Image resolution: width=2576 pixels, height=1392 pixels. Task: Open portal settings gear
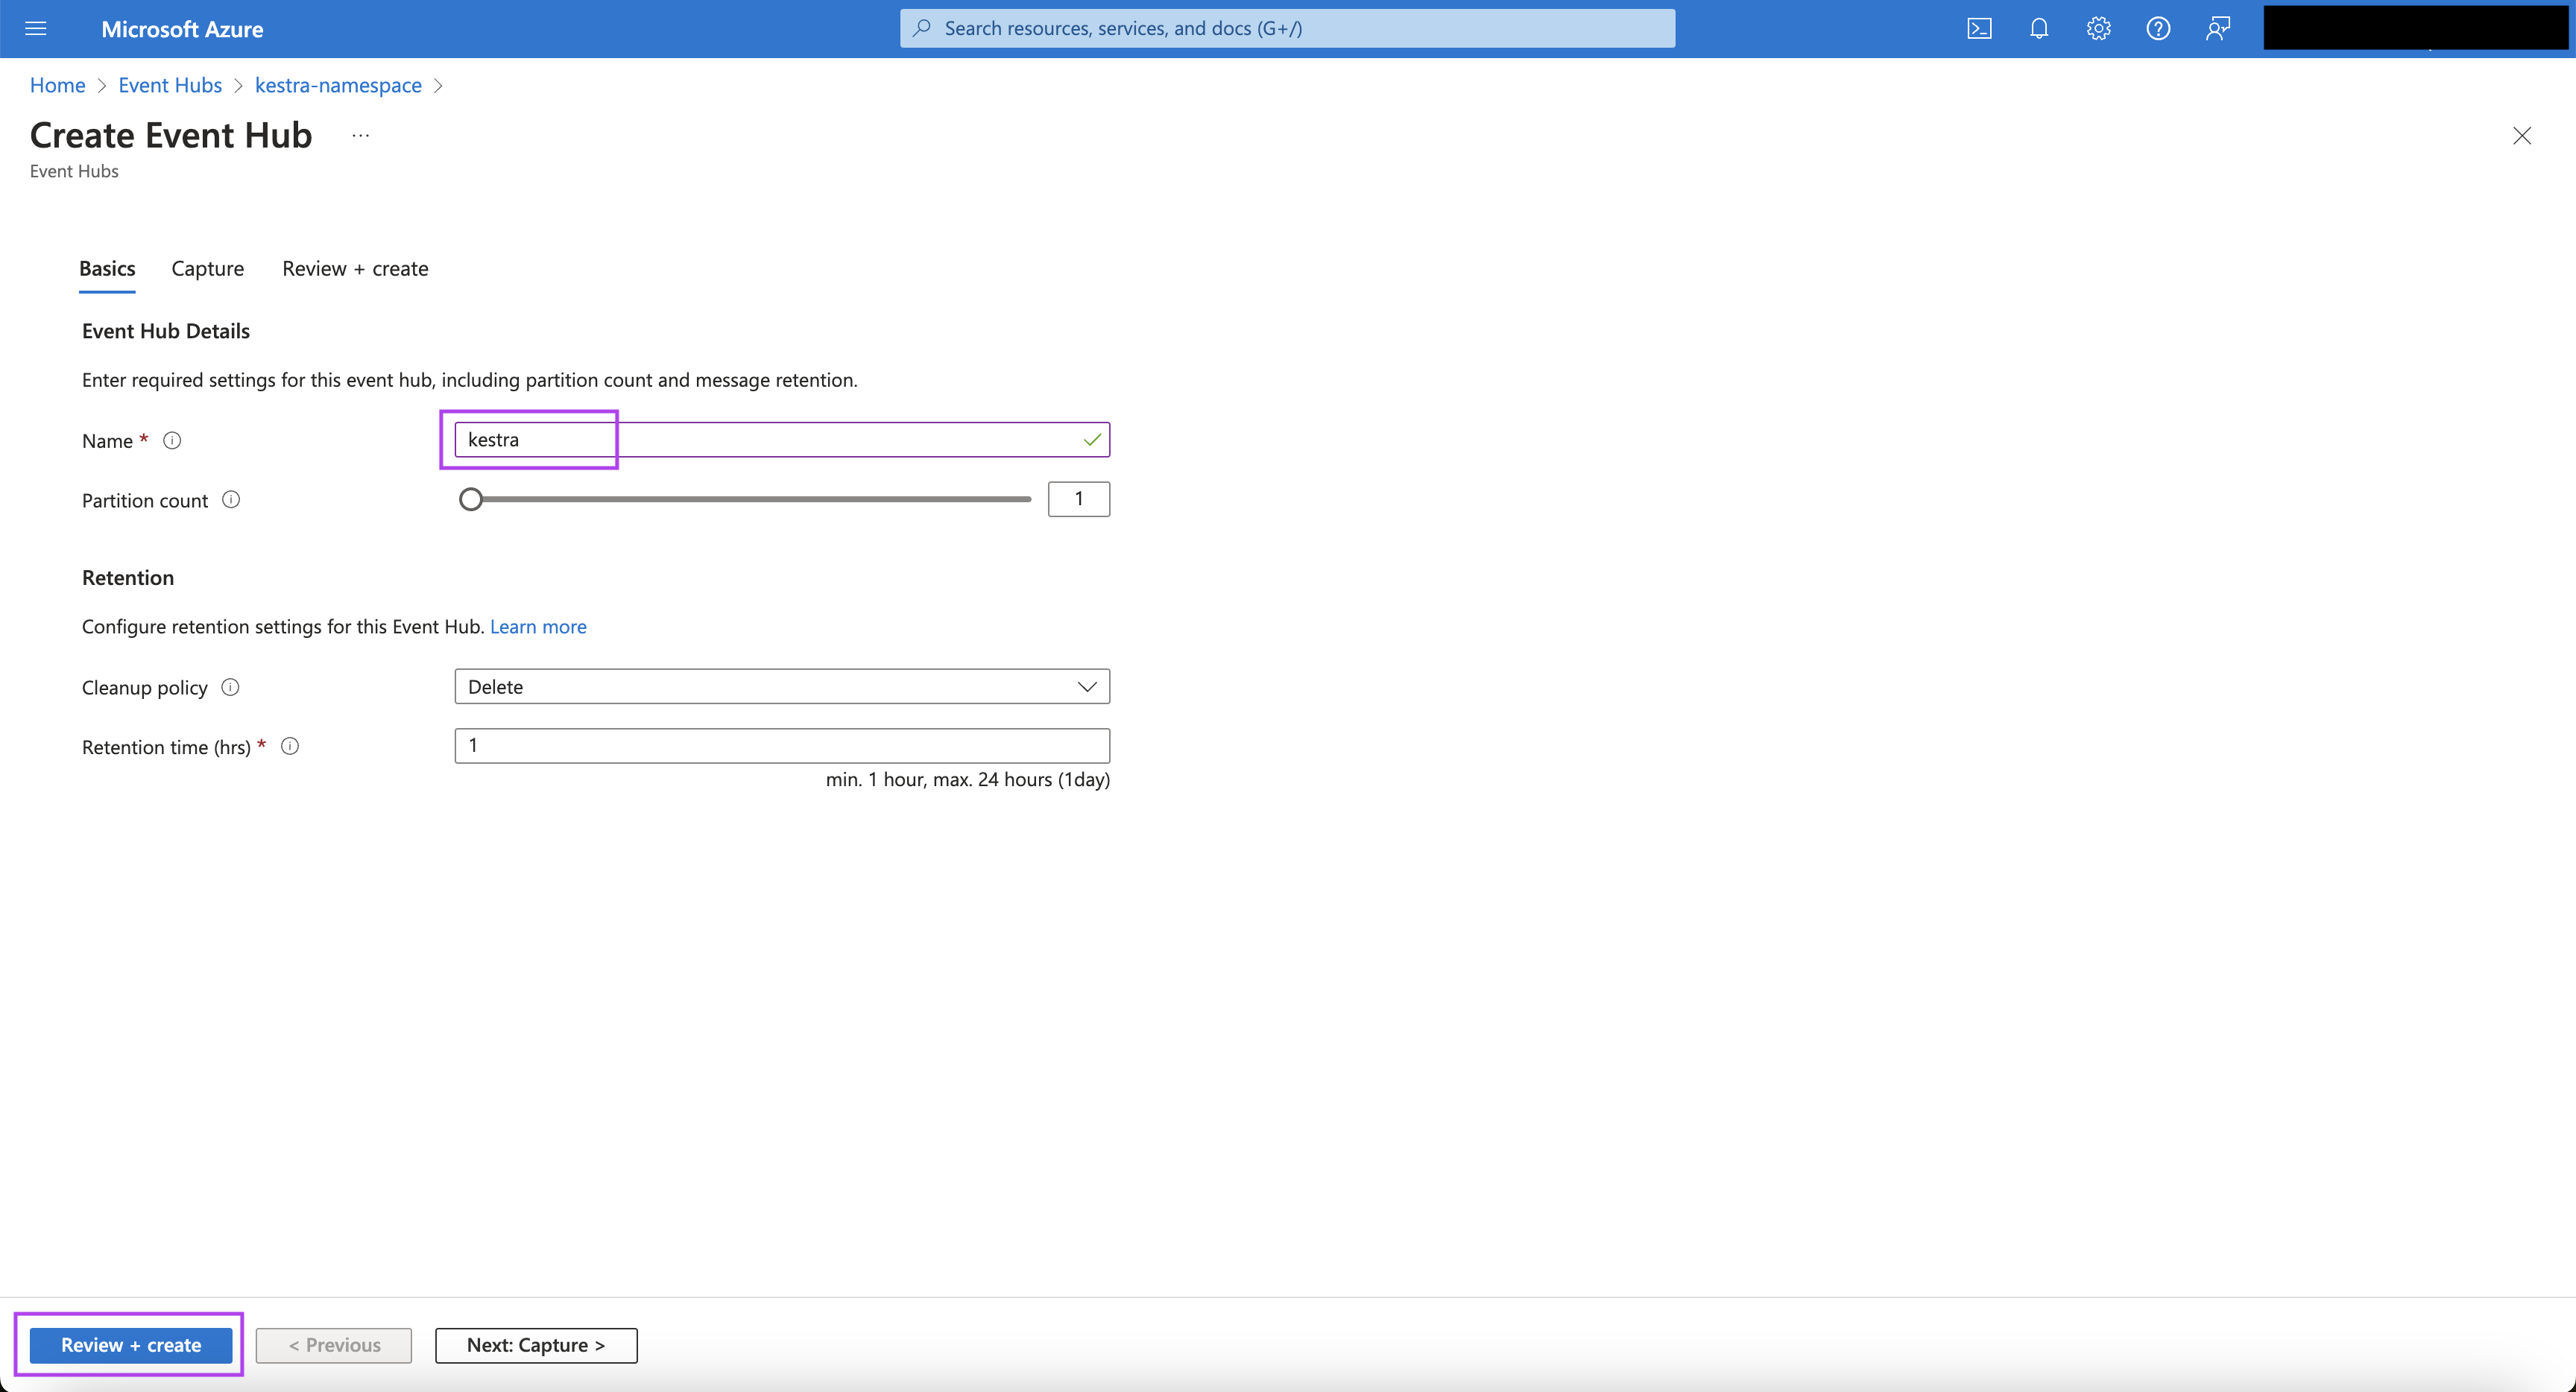click(2098, 29)
